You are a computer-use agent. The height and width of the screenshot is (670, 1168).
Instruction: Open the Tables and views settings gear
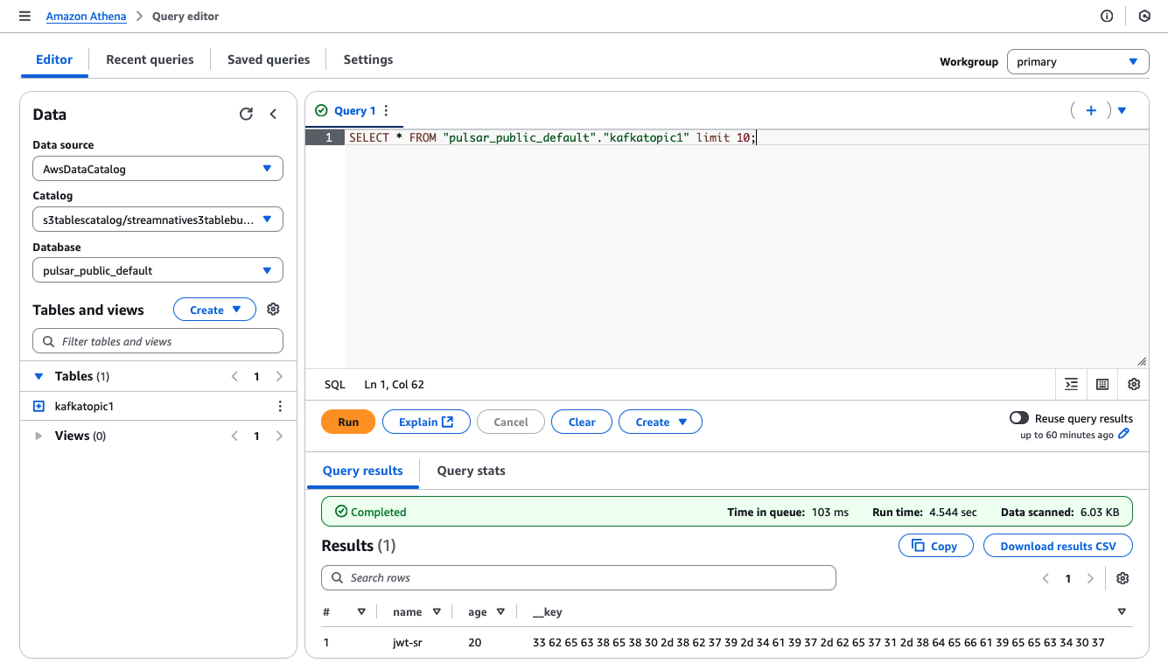[x=273, y=309]
